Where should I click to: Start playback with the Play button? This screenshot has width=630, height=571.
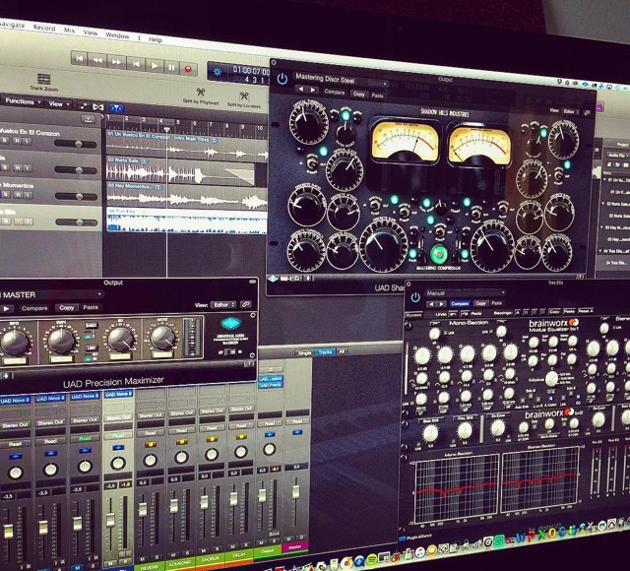click(x=155, y=65)
